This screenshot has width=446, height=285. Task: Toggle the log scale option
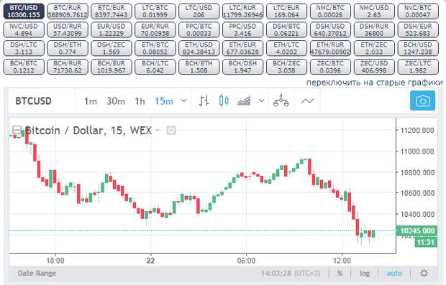coord(365,273)
